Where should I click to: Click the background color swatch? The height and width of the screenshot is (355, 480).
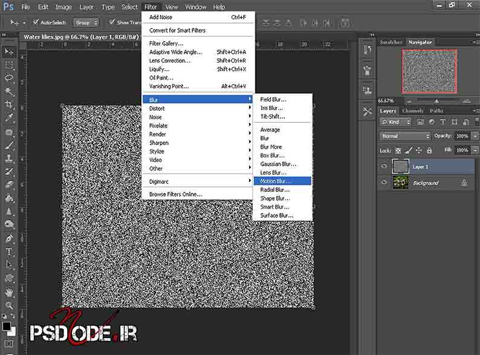tap(12, 333)
